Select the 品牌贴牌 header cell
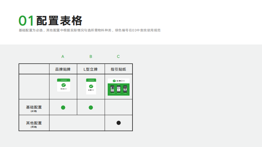262x147 pixels. tap(63, 69)
